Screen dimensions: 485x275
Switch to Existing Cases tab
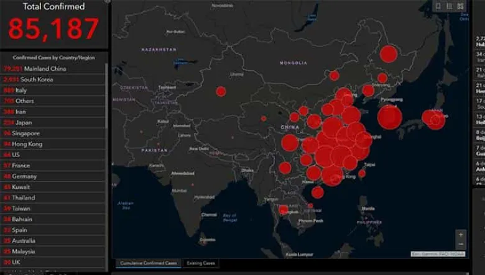pos(201,263)
